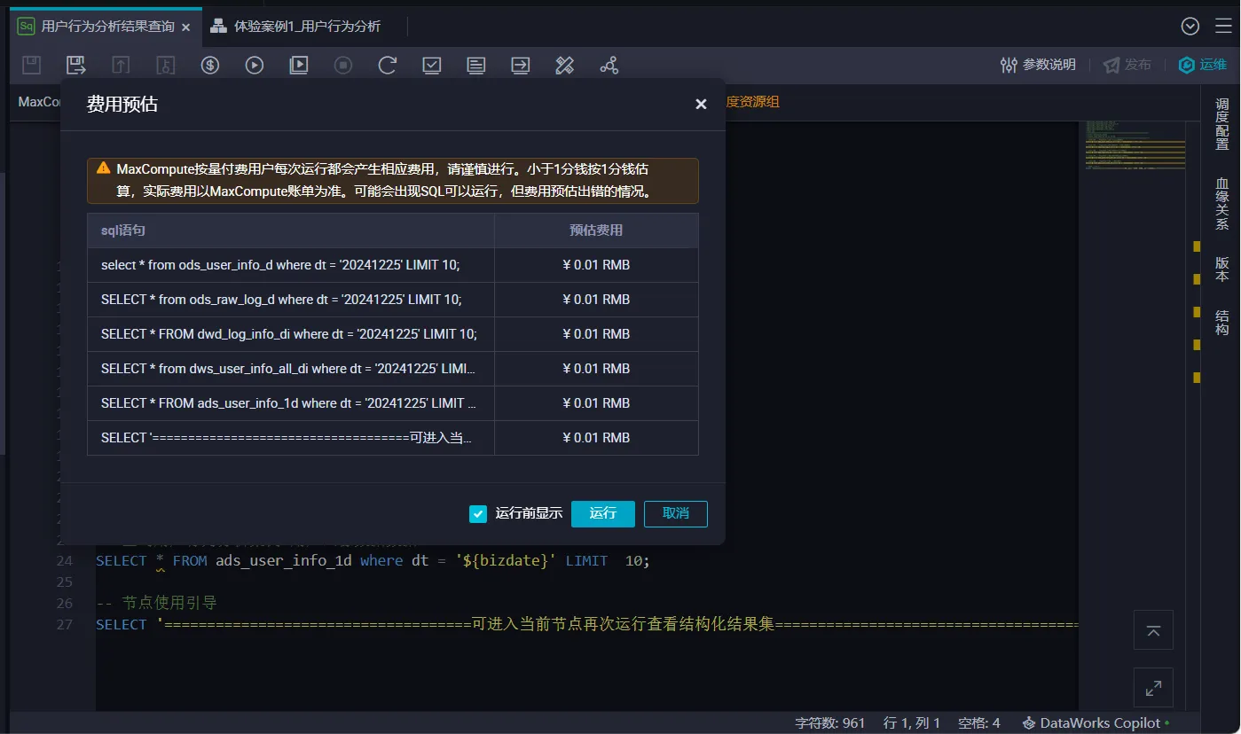
Task: Close the 费用预估 dialog
Action: [x=701, y=104]
